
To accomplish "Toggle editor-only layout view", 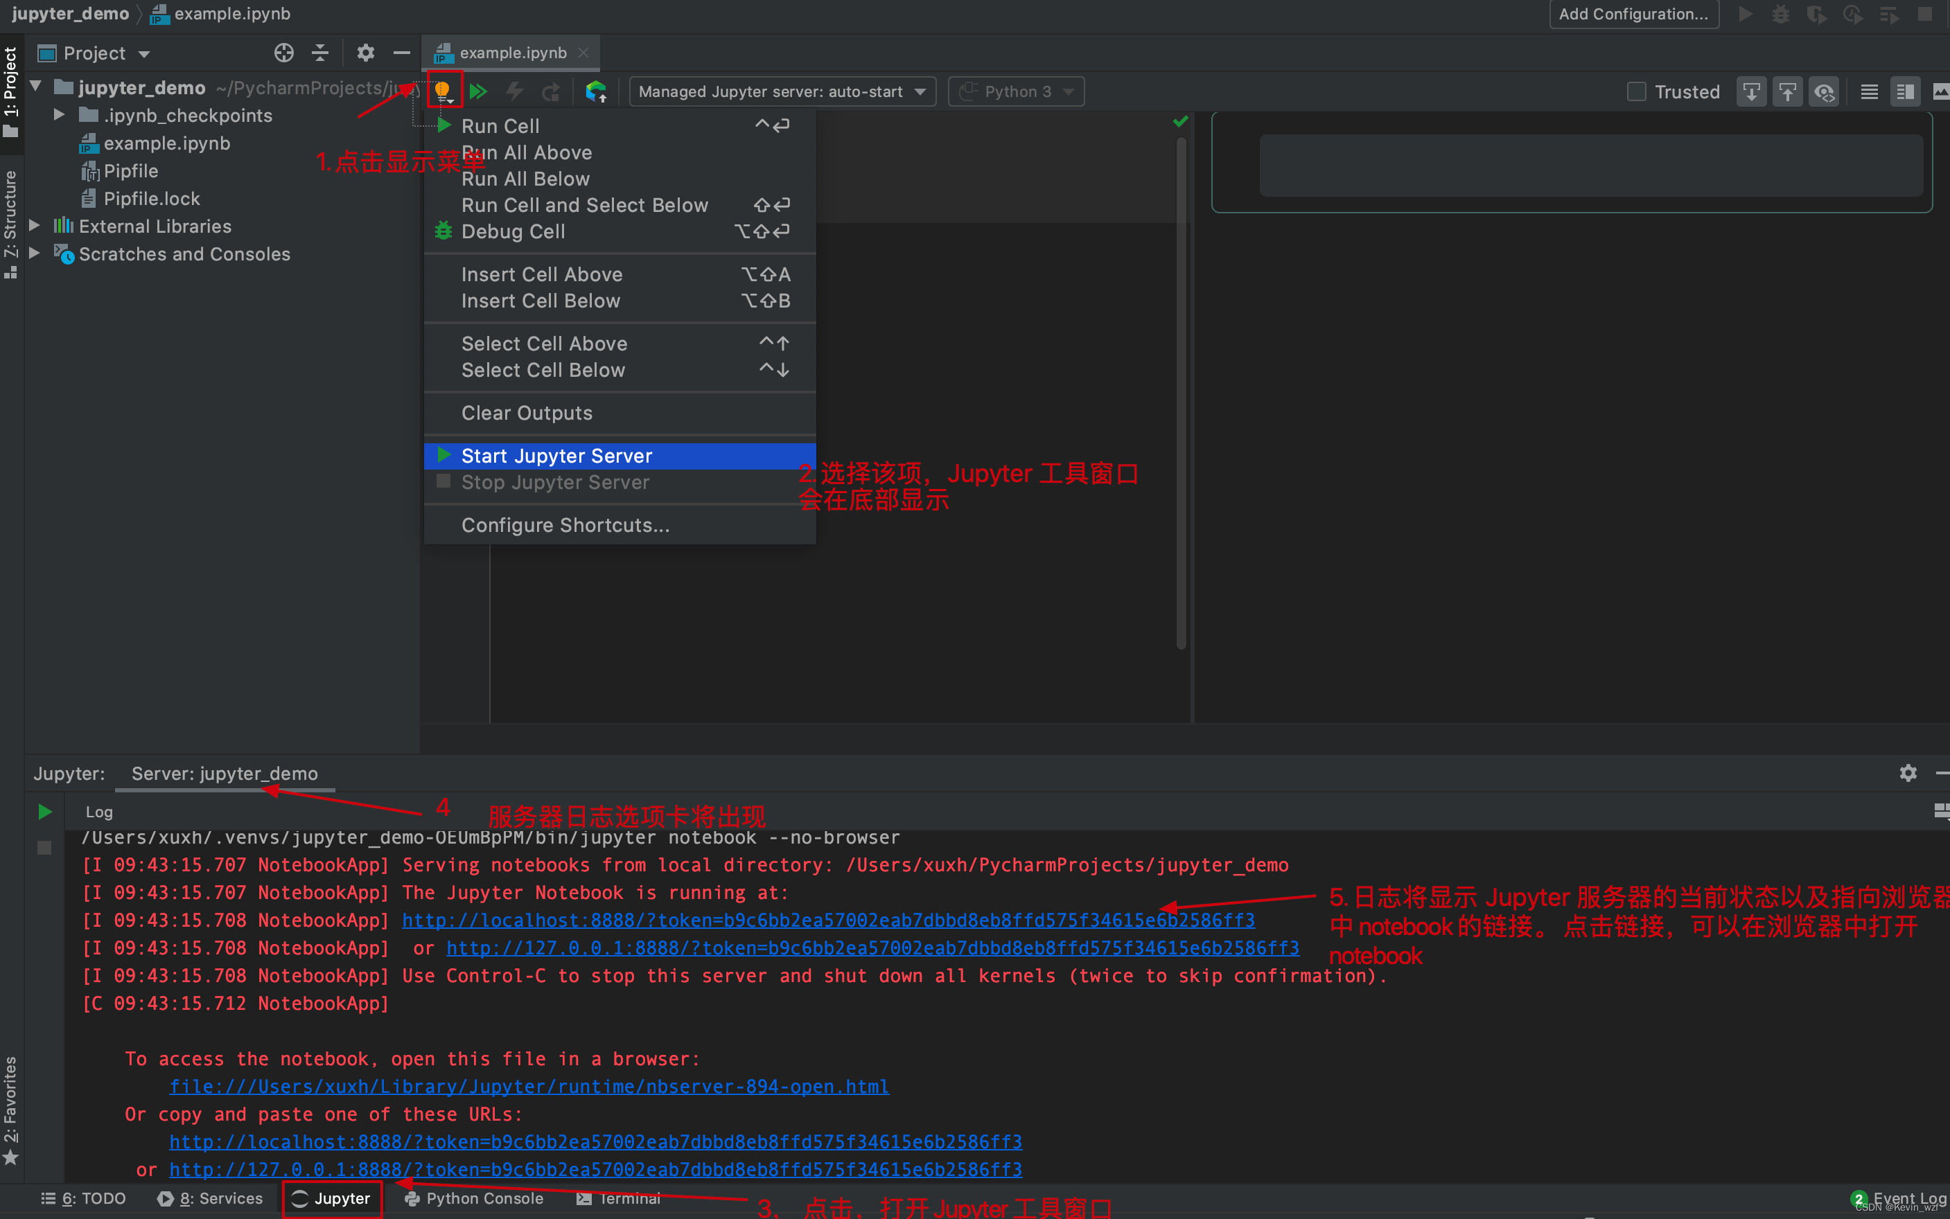I will pos(1870,91).
